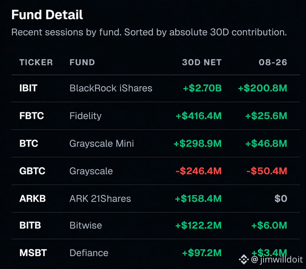This screenshot has height=269, width=306.
Task: Click the BlackRock iShares fund name
Action: coord(111,88)
